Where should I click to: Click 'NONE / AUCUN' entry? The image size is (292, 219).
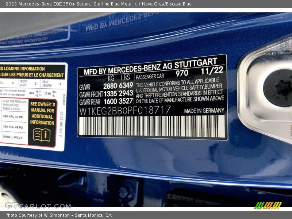click(13, 137)
